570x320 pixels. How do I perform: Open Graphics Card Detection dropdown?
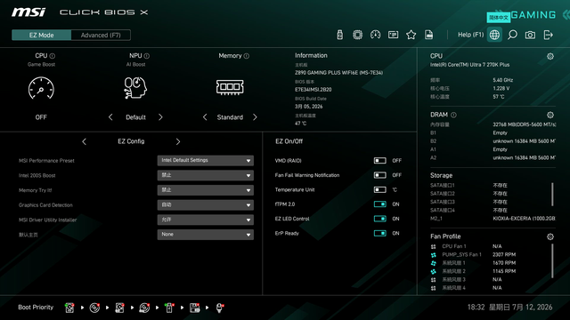[206, 205]
